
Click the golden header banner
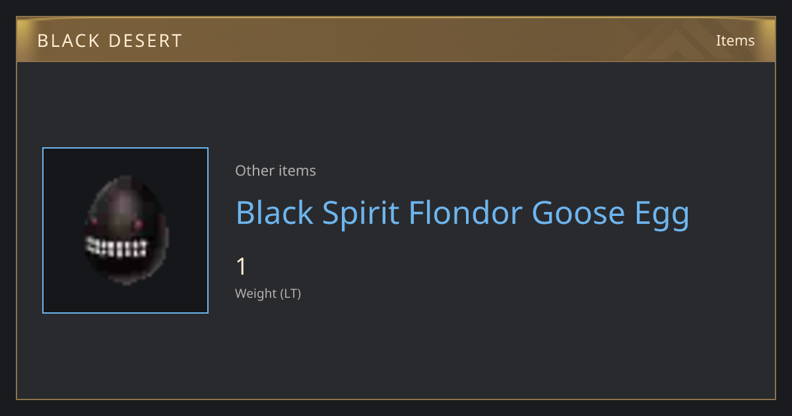396,40
